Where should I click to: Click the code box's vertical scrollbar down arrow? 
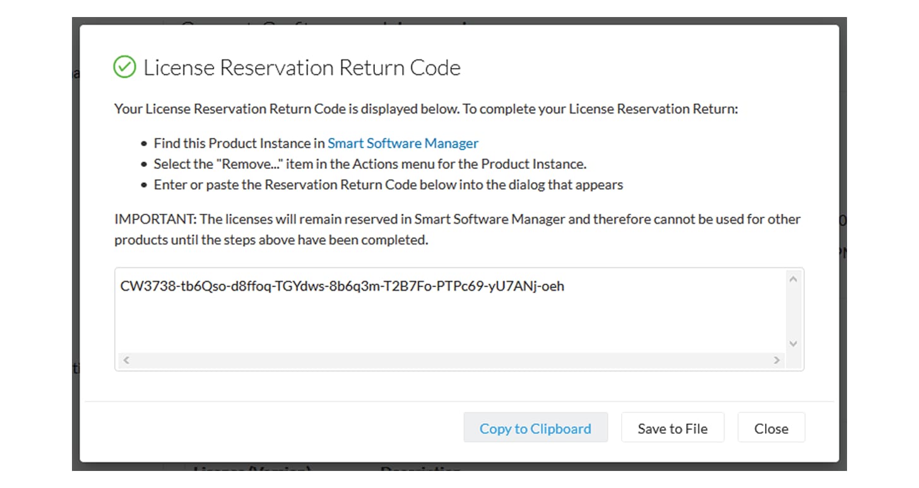click(x=793, y=344)
